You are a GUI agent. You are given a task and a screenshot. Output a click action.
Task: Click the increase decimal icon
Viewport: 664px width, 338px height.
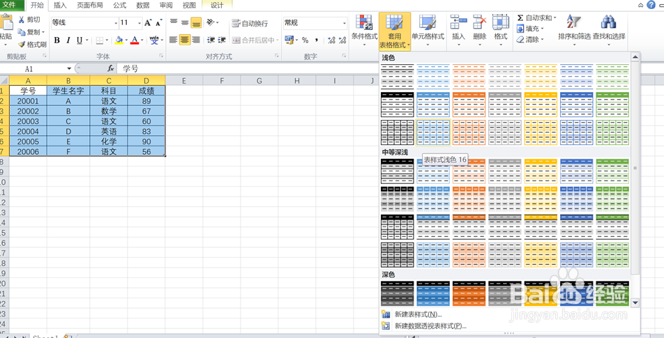pos(331,40)
